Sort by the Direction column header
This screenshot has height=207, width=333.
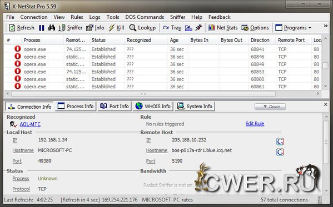262,40
